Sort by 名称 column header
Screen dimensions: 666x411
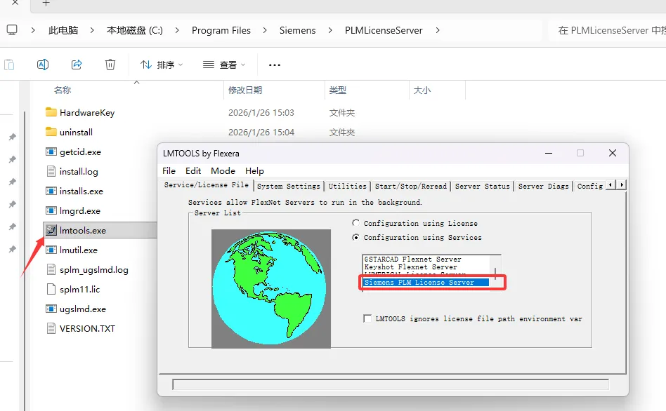(x=63, y=90)
